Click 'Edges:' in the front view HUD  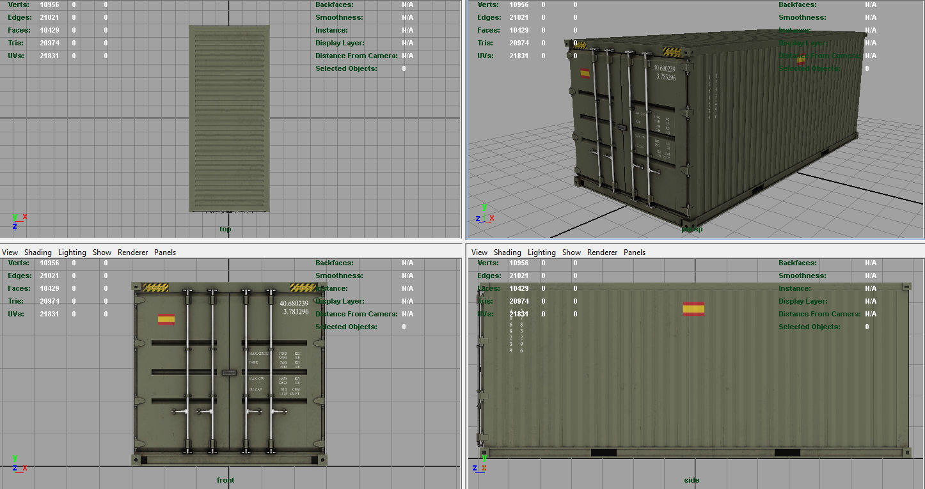(20, 276)
